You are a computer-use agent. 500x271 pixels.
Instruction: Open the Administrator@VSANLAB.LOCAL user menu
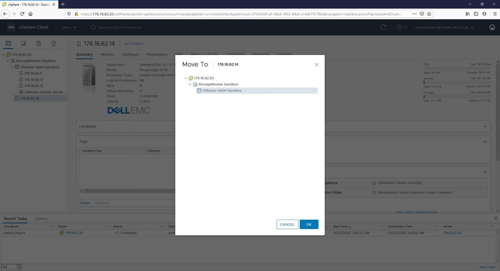(x=444, y=28)
